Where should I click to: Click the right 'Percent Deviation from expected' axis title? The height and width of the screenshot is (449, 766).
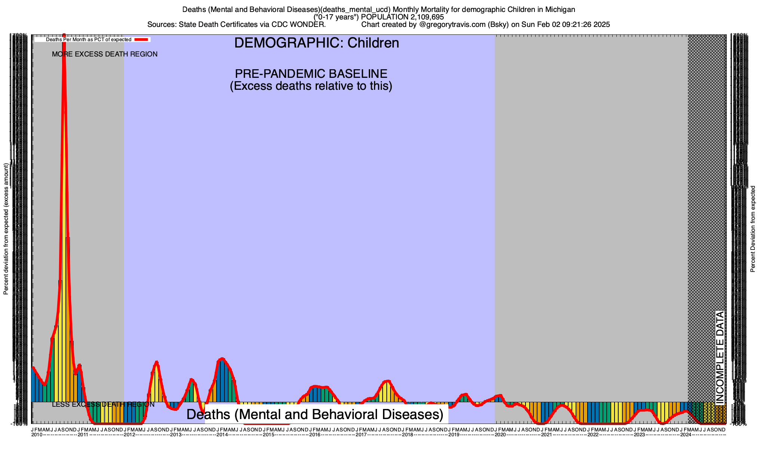coord(753,229)
